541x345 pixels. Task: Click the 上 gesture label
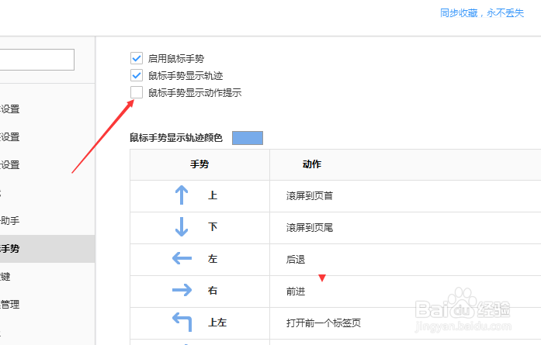213,195
